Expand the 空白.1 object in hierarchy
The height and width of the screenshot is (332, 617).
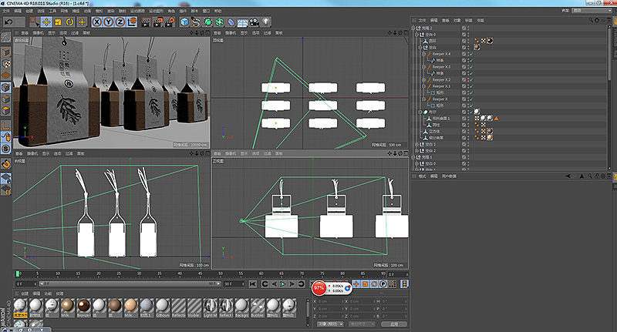(x=417, y=144)
